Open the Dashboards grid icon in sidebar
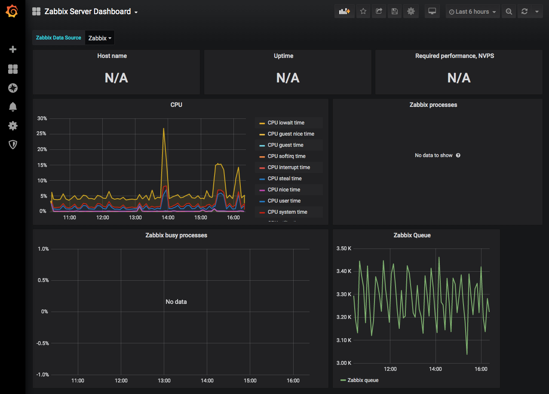Screen dimensions: 549x394 click(13, 69)
